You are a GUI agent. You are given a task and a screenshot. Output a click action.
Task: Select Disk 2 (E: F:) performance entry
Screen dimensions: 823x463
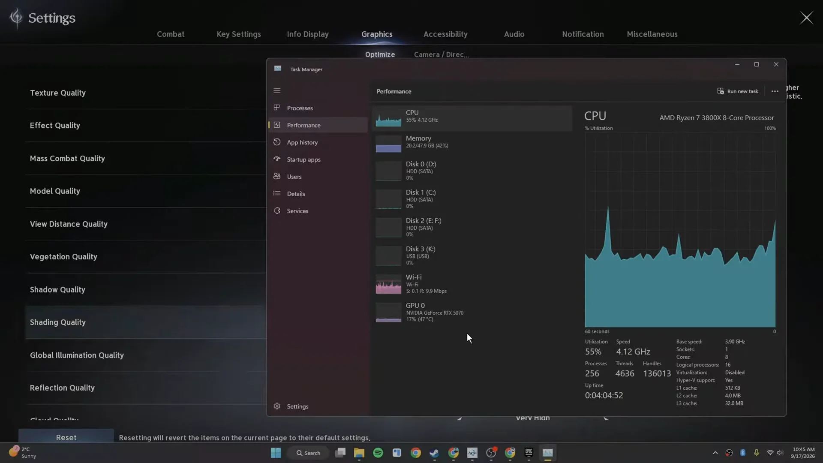pos(472,227)
